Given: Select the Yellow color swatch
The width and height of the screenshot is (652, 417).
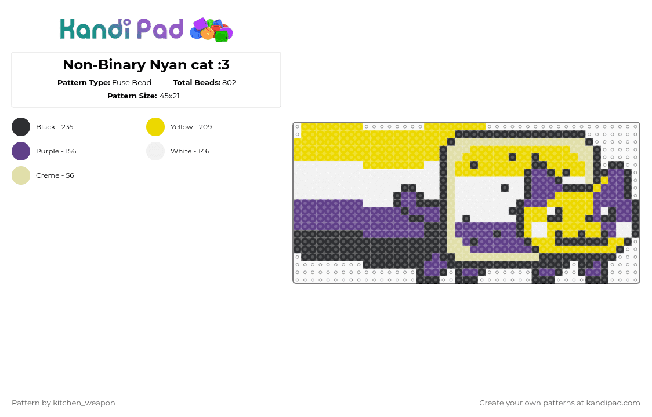Looking at the screenshot, I should tap(155, 127).
